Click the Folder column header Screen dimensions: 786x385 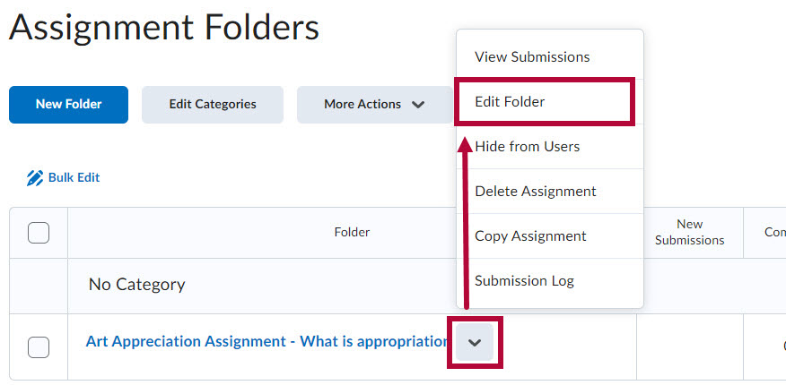(x=352, y=232)
